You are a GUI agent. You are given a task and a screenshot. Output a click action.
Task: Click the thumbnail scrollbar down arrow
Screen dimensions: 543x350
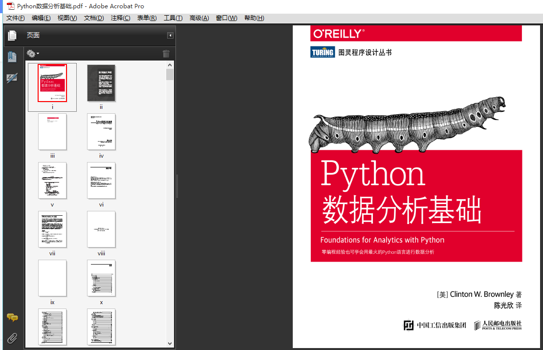pos(170,344)
